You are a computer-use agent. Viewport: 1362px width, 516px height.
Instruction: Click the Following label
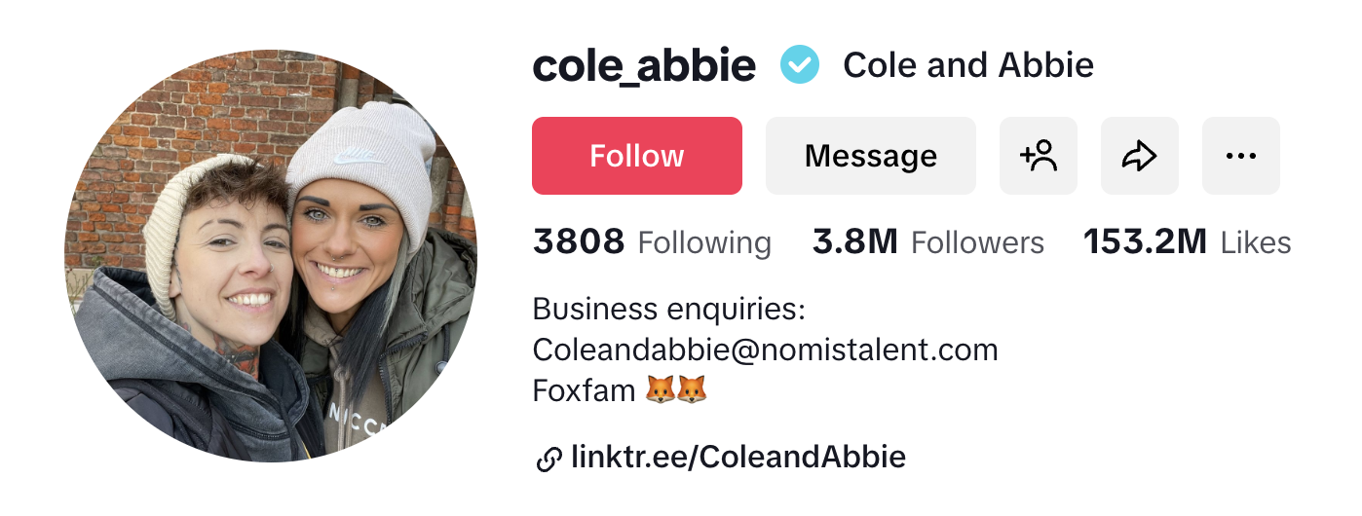pos(704,242)
